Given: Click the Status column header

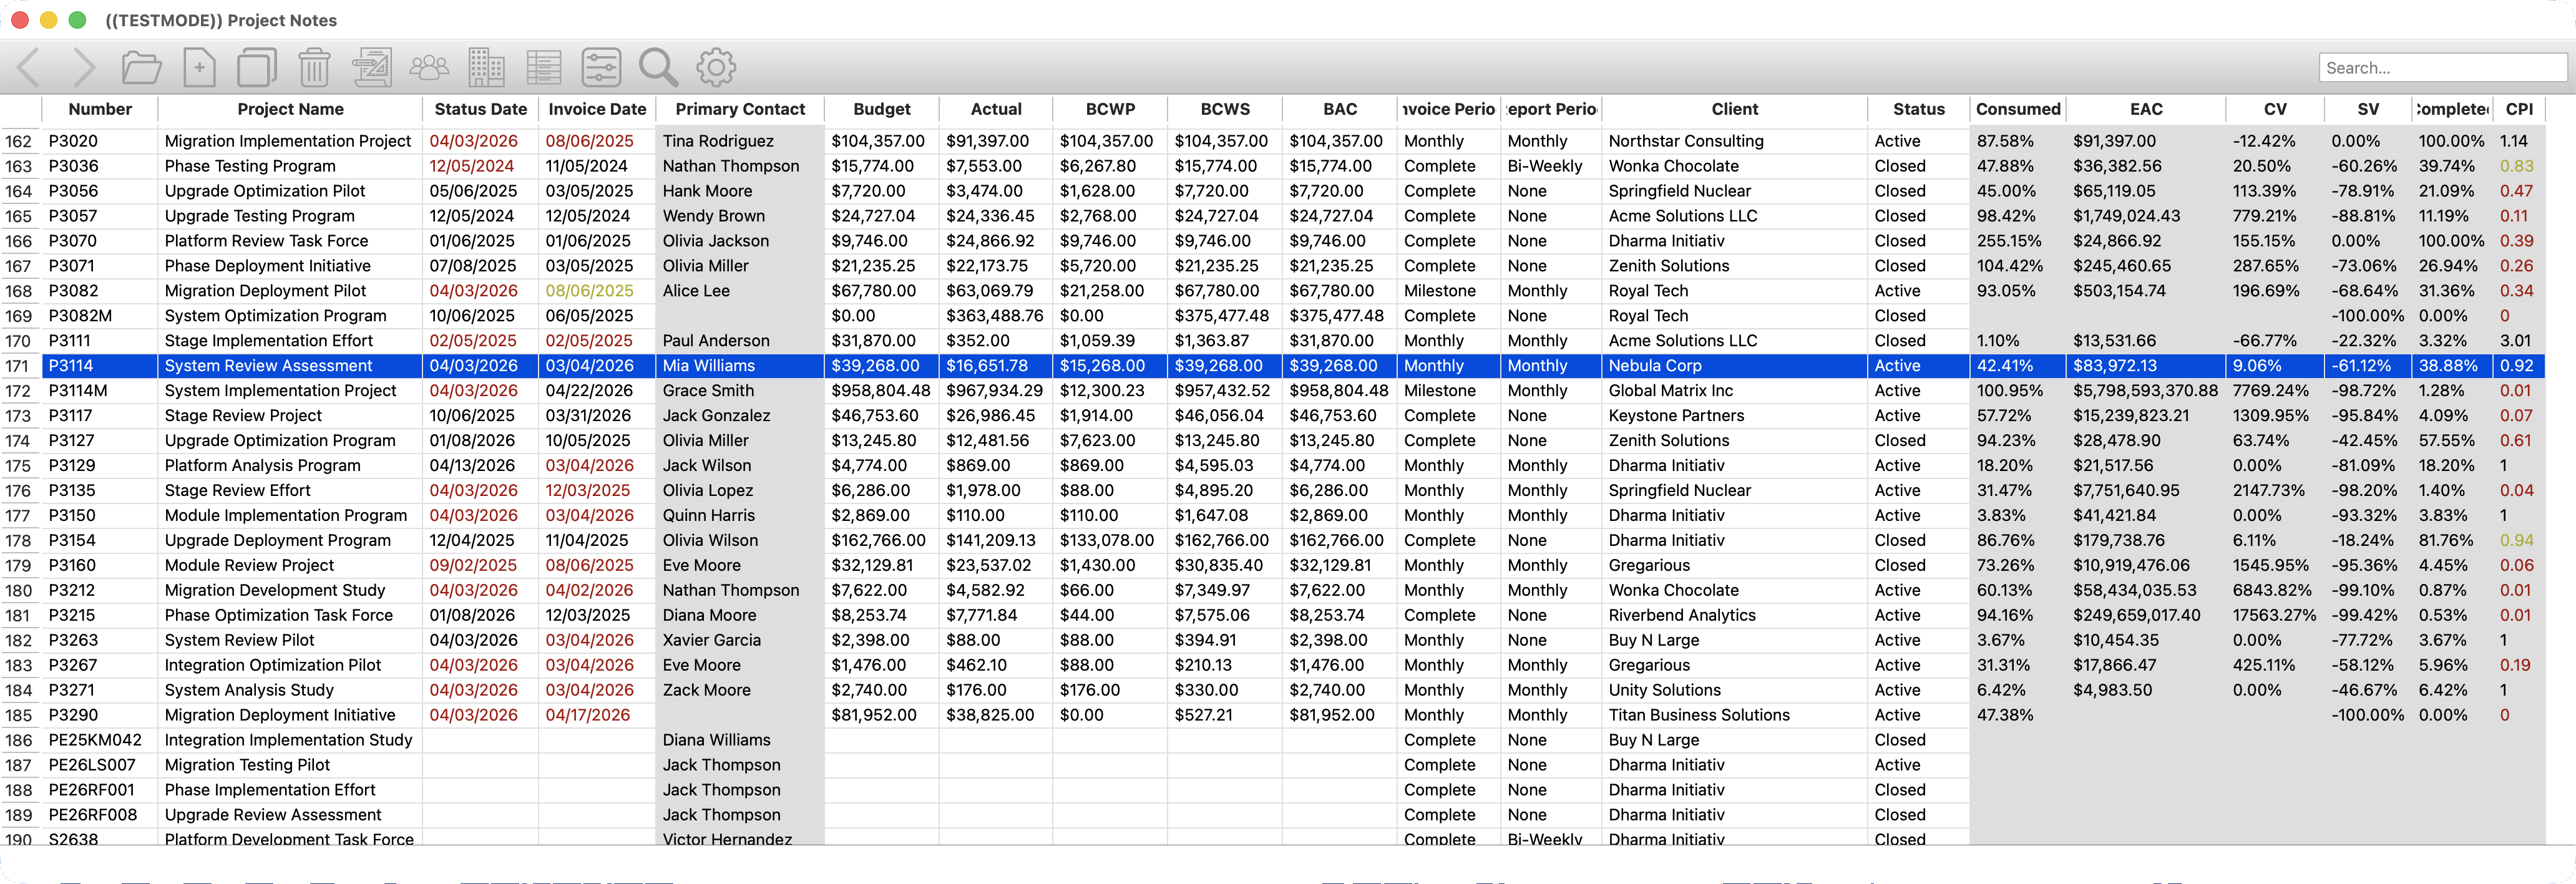Looking at the screenshot, I should (x=1919, y=109).
